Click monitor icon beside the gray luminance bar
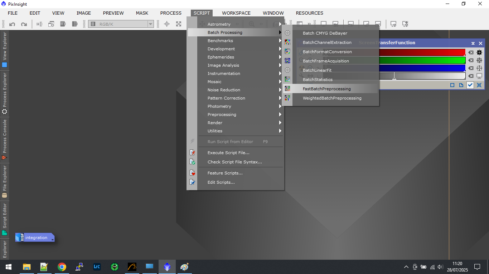The width and height of the screenshot is (489, 274). point(479,76)
